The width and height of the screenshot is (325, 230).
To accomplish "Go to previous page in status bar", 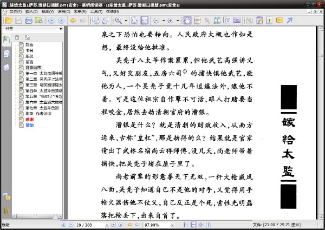I will tap(71, 225).
